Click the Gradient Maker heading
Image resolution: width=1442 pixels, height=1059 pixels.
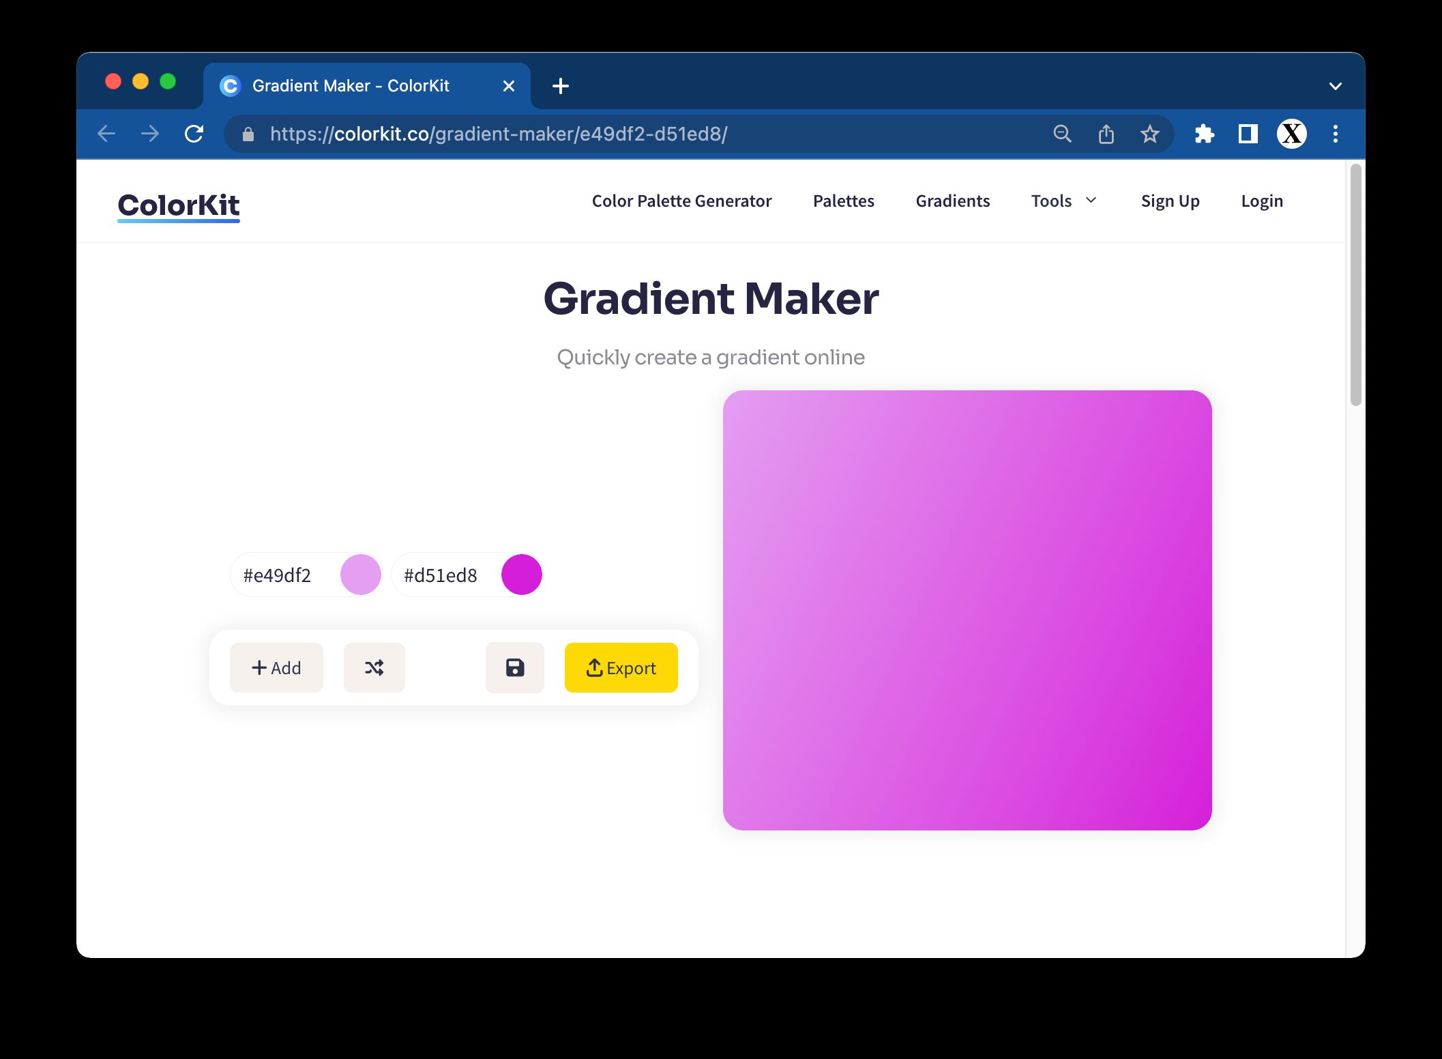(711, 299)
